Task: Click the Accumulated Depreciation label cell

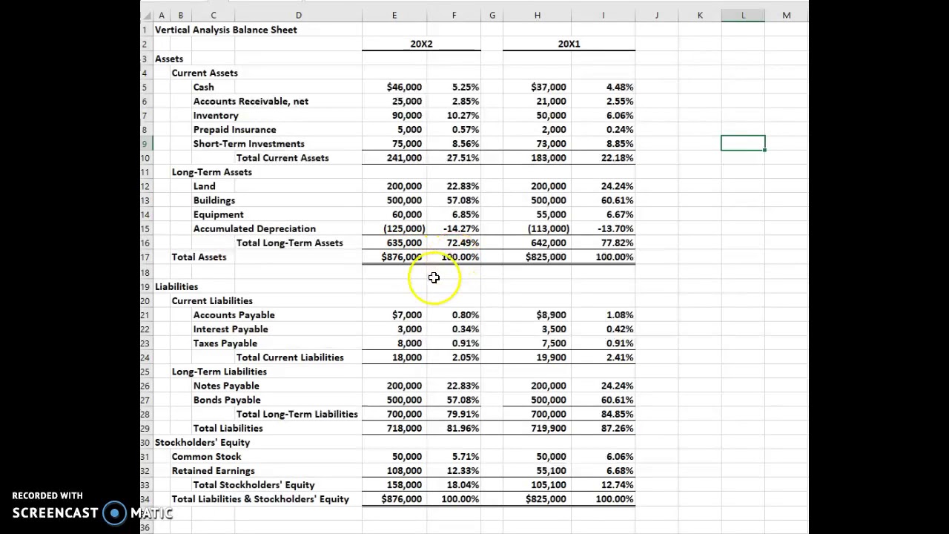Action: click(254, 229)
